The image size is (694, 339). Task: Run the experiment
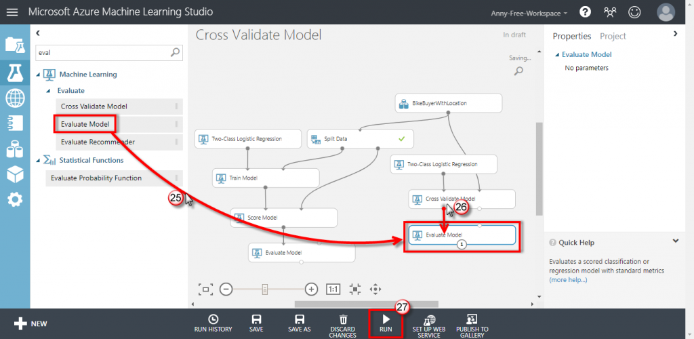click(x=386, y=323)
